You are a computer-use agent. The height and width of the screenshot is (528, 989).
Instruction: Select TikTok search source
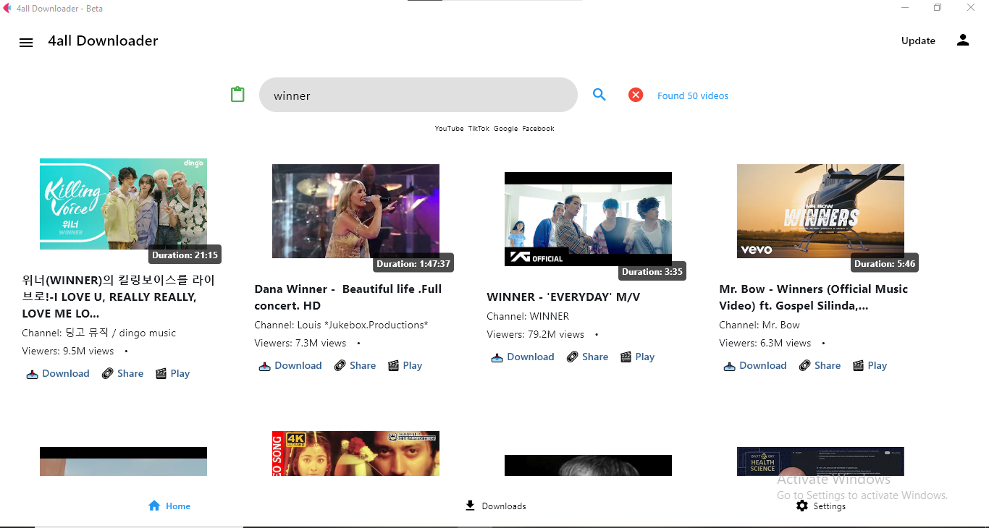click(479, 129)
